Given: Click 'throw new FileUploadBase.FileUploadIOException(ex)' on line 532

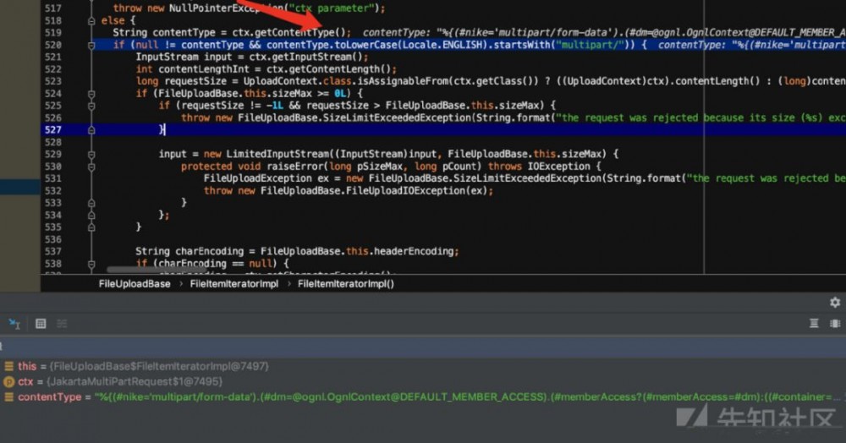Looking at the screenshot, I should pos(346,191).
